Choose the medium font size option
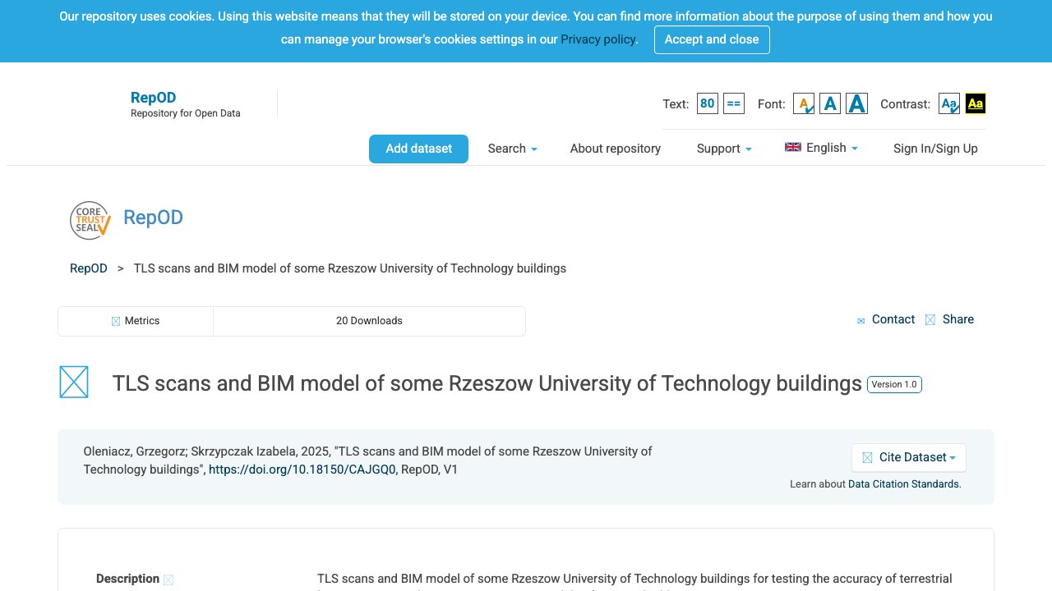Screen dimensions: 1052x591 click(x=830, y=103)
